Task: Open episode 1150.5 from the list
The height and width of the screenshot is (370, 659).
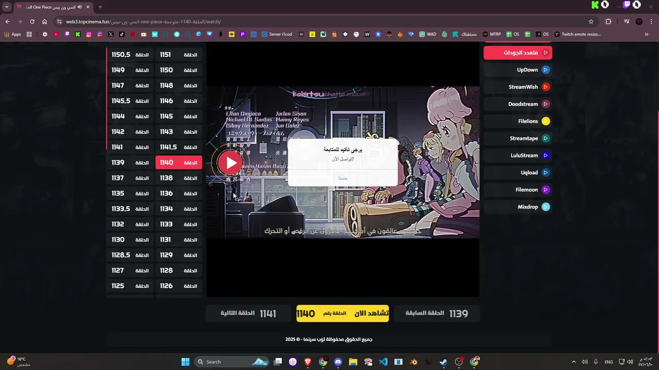Action: point(130,54)
